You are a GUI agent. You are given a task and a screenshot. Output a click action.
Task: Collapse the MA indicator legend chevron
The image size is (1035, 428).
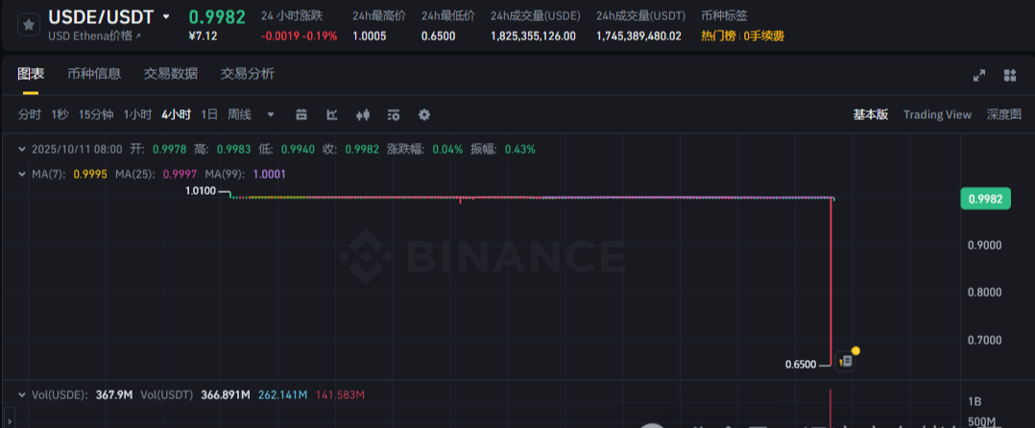click(22, 174)
